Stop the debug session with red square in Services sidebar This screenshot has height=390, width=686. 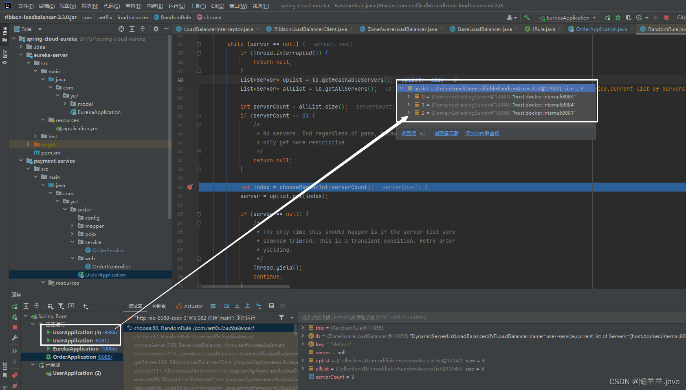(15, 327)
